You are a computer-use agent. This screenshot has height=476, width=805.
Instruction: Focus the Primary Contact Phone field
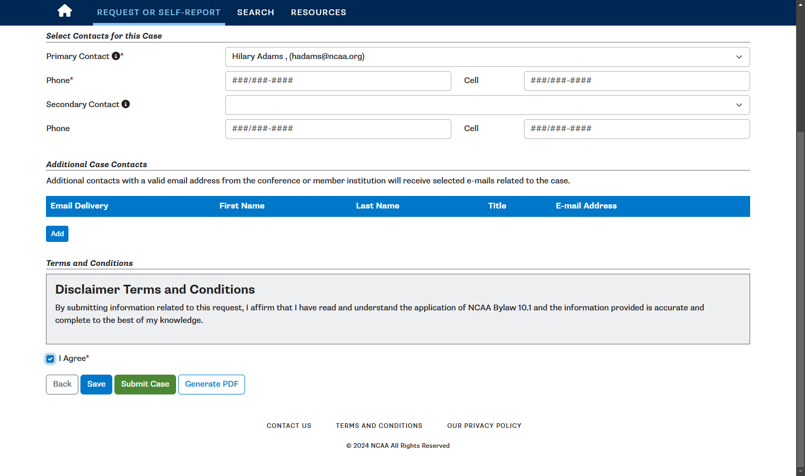338,81
